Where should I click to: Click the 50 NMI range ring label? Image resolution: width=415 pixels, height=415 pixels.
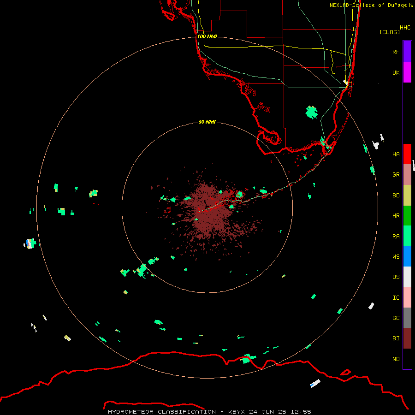click(207, 122)
